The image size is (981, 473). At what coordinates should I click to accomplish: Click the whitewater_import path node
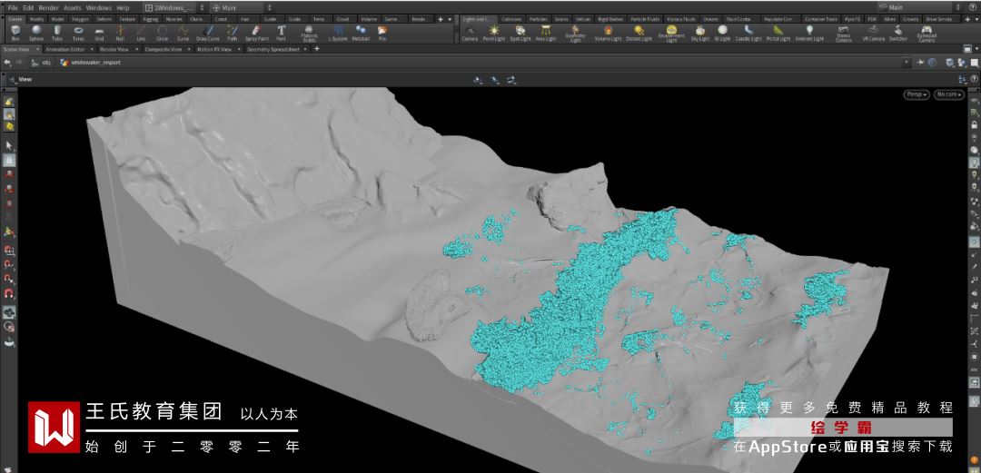click(91, 63)
